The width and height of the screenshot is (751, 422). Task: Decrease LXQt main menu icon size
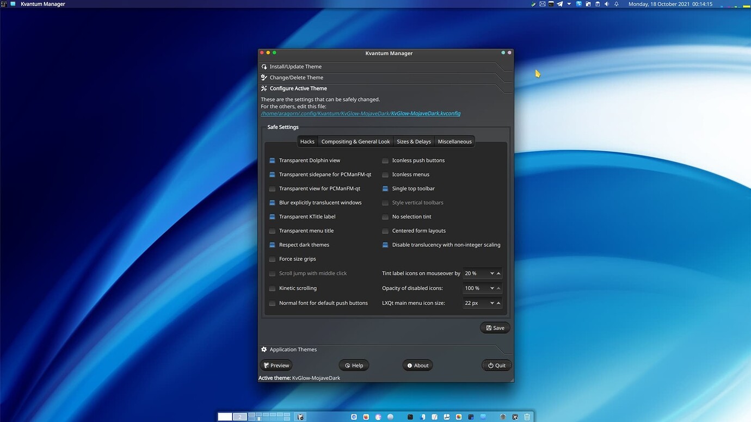(x=492, y=303)
